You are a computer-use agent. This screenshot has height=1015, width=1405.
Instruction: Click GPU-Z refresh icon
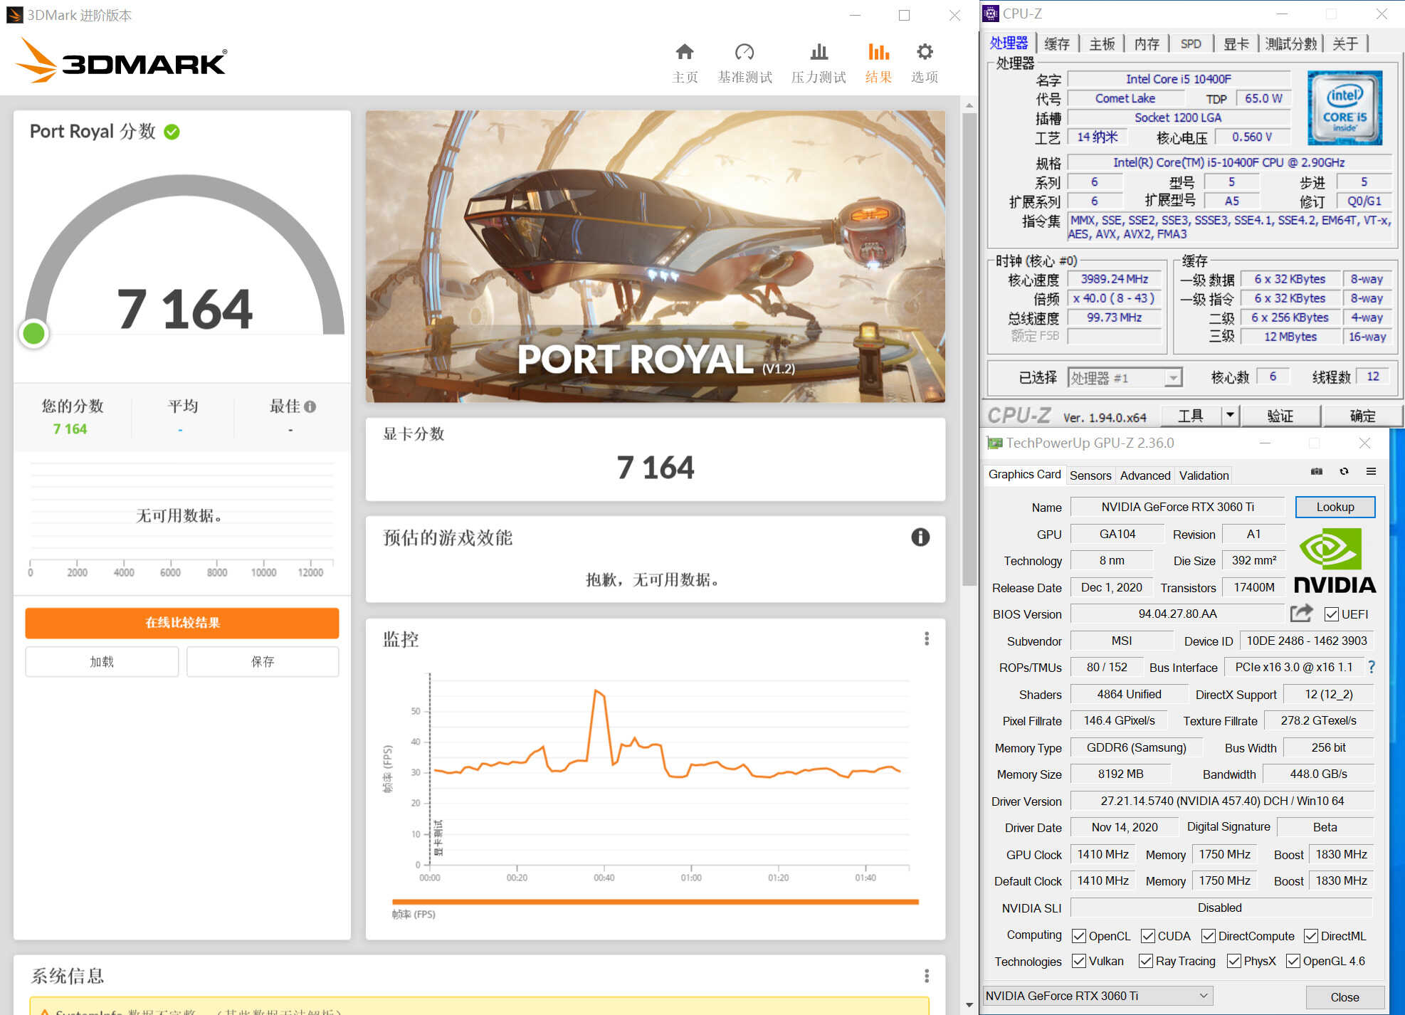pos(1344,471)
